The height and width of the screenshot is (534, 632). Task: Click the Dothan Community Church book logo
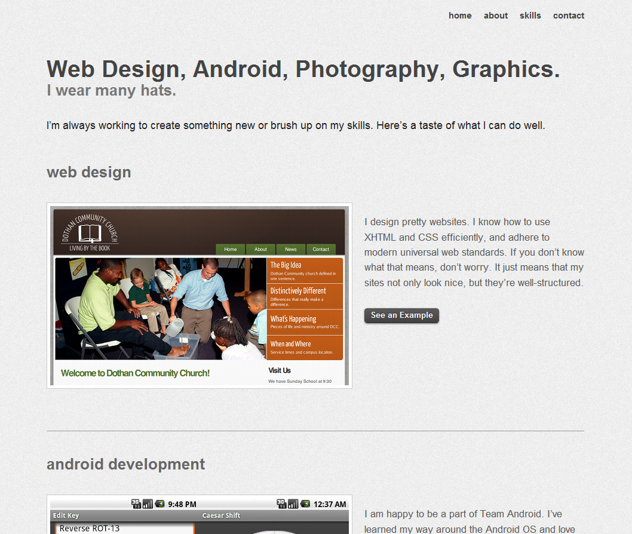point(90,233)
